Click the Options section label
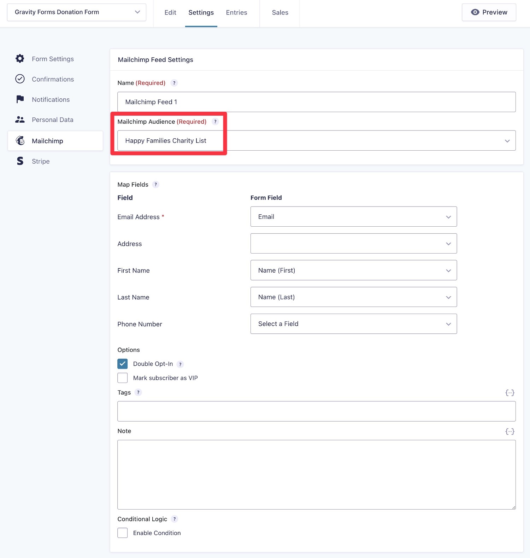This screenshot has height=558, width=530. pos(129,350)
